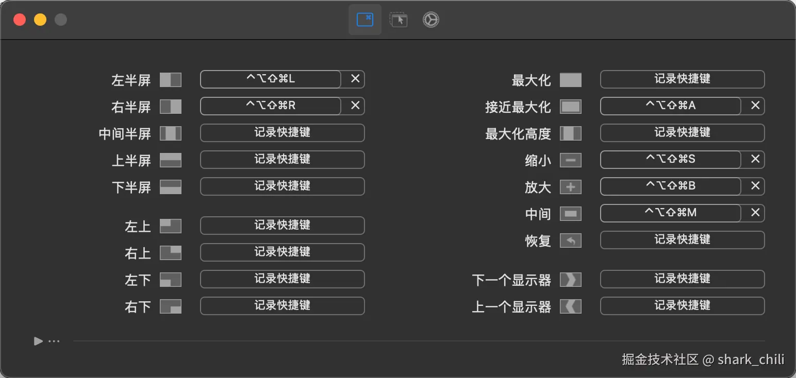The image size is (796, 378).
Task: Click the center half (中间半屏) icon
Action: coord(170,133)
